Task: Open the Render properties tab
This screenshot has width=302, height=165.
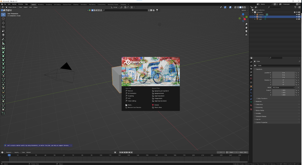Action: point(251,66)
